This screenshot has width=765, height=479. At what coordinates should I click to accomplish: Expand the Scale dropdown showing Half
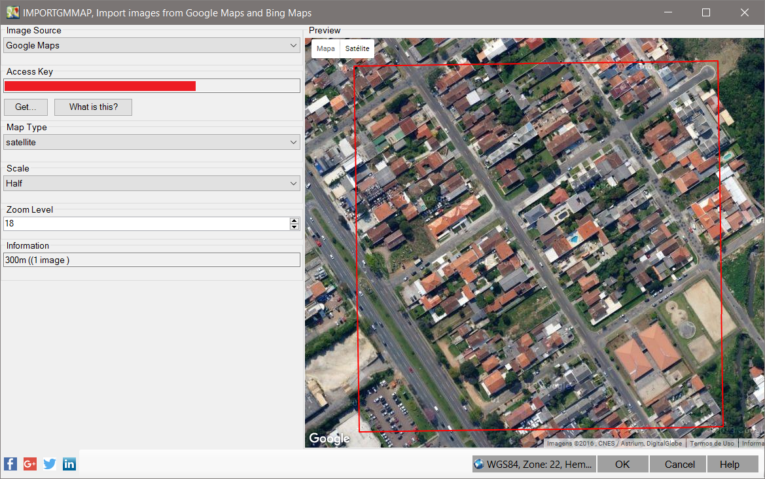[x=152, y=183]
